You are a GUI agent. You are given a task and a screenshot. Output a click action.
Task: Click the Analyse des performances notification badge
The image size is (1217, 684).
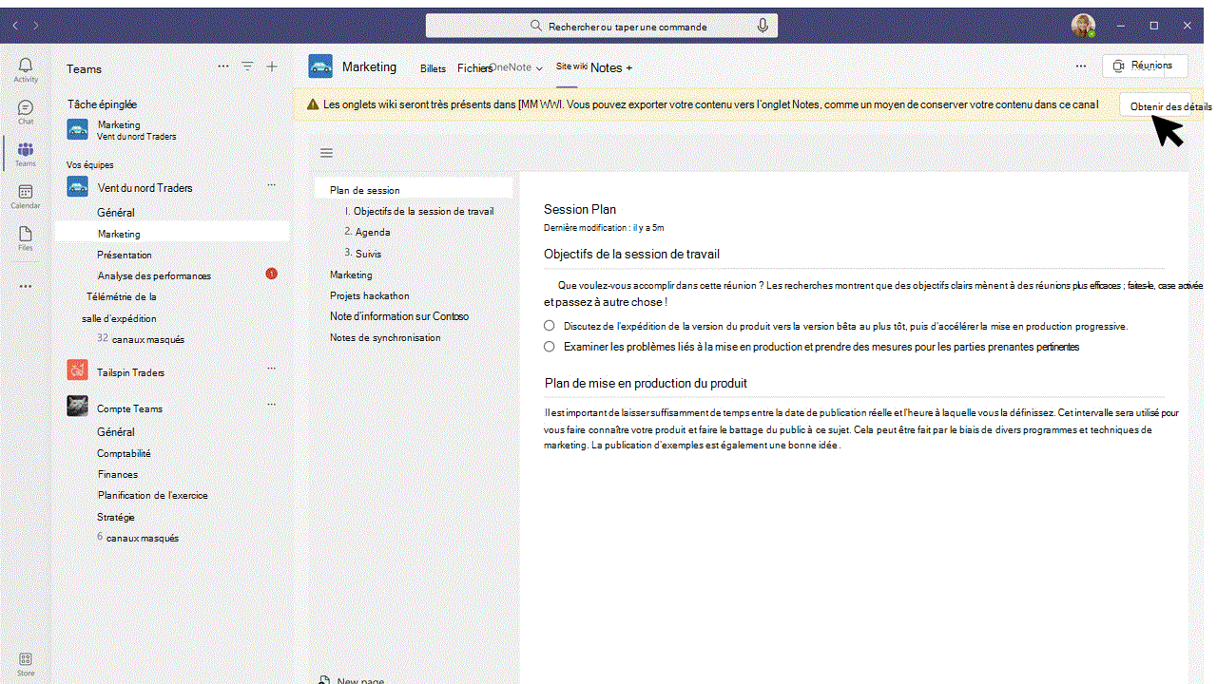point(271,274)
